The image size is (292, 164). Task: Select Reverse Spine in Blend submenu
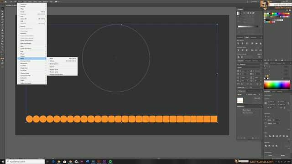click(62, 72)
